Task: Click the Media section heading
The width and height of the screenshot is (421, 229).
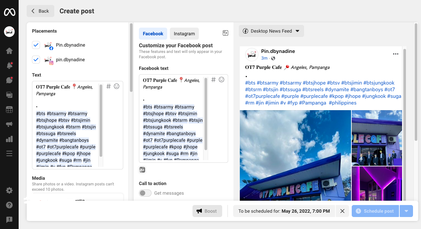Action: [x=38, y=178]
